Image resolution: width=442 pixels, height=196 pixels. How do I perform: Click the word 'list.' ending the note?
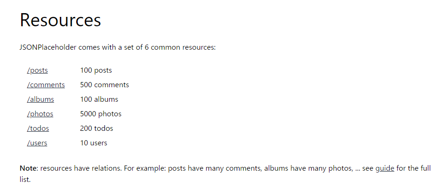25,180
